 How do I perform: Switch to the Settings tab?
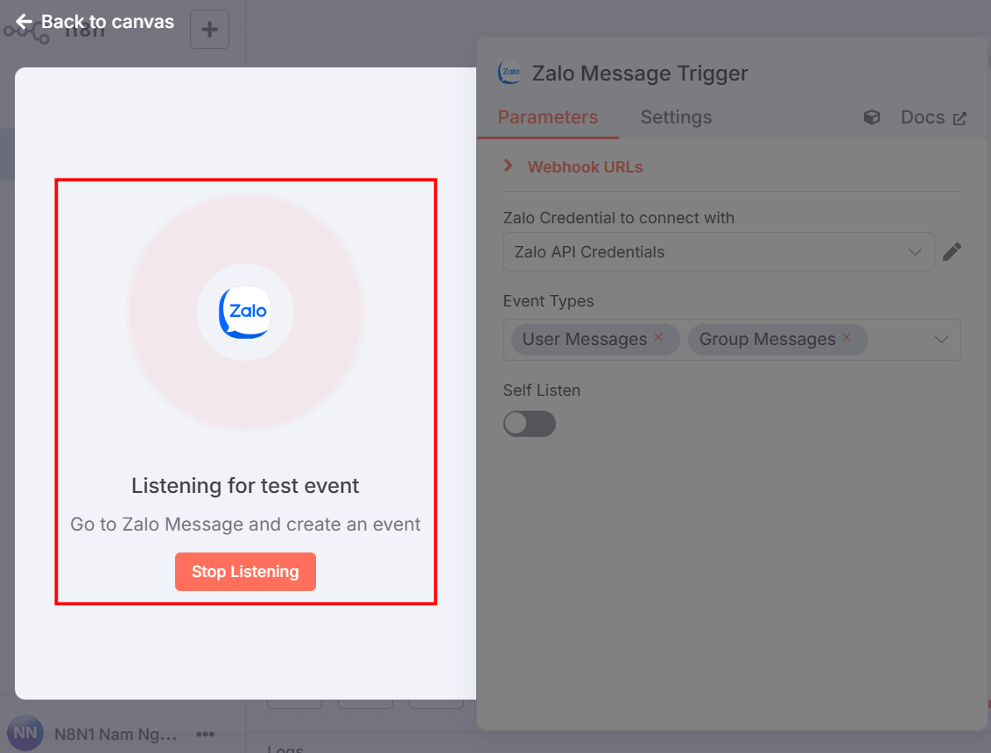click(x=676, y=117)
